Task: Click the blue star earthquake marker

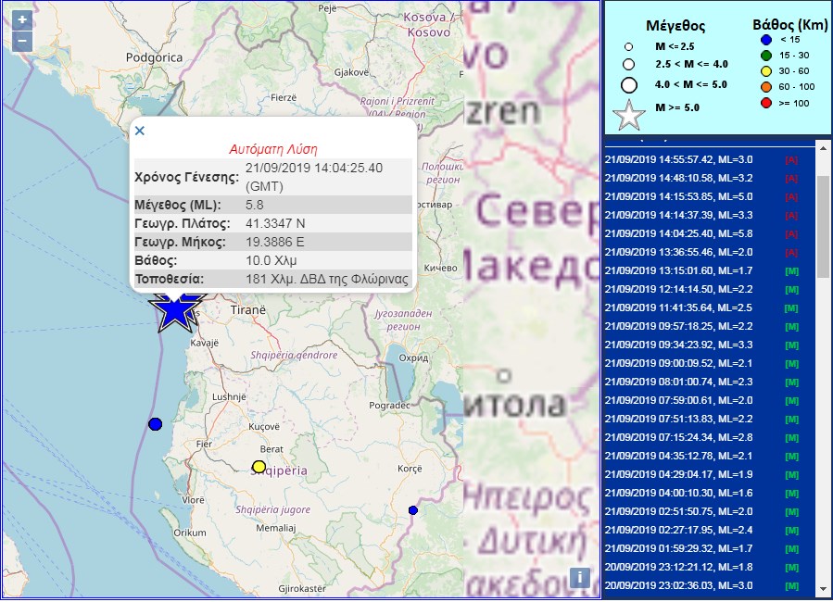Action: (x=176, y=312)
